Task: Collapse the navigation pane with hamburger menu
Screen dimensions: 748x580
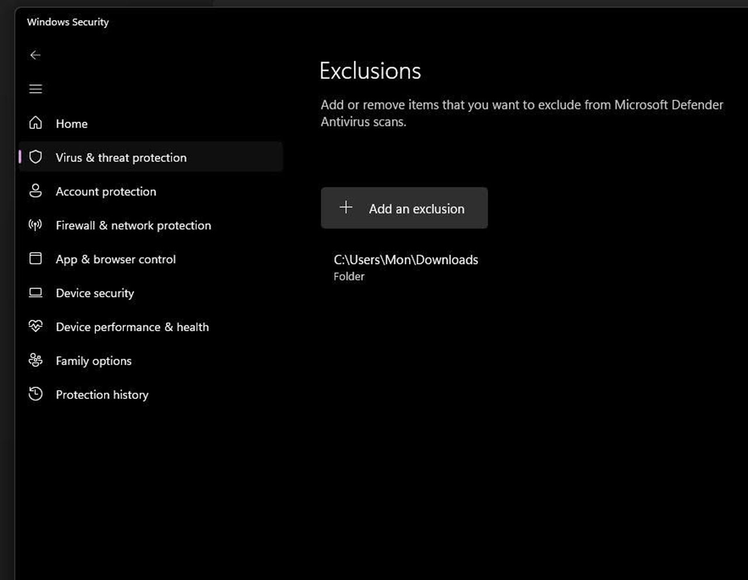Action: point(35,89)
